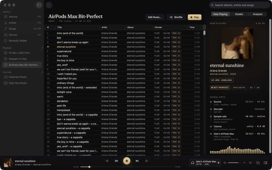Adjust the volume slider
This screenshot has width=272, height=170.
tap(235, 163)
